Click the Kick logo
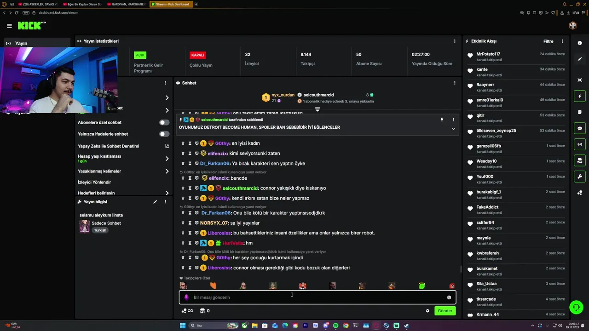Image resolution: width=589 pixels, height=331 pixels. click(31, 25)
